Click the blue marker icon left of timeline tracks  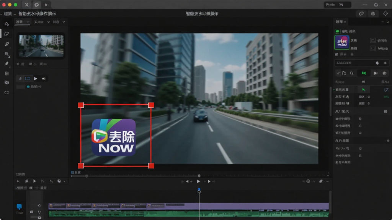(x=19, y=207)
